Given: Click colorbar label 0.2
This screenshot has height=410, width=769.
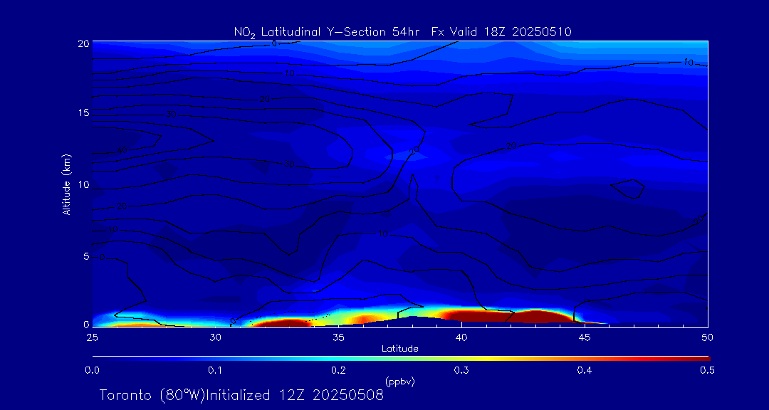Looking at the screenshot, I should [x=338, y=370].
